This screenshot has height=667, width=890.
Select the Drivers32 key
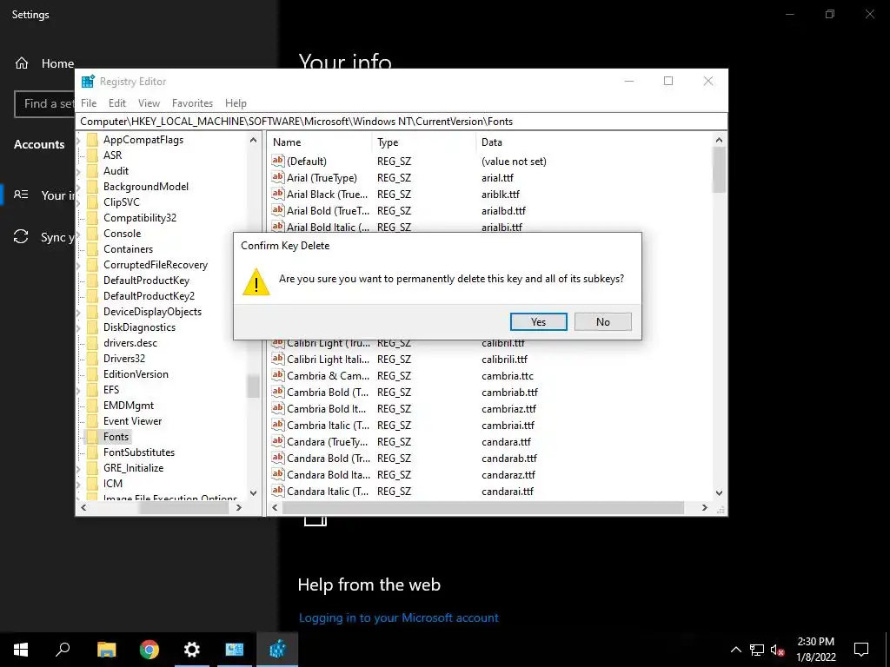[x=123, y=359]
